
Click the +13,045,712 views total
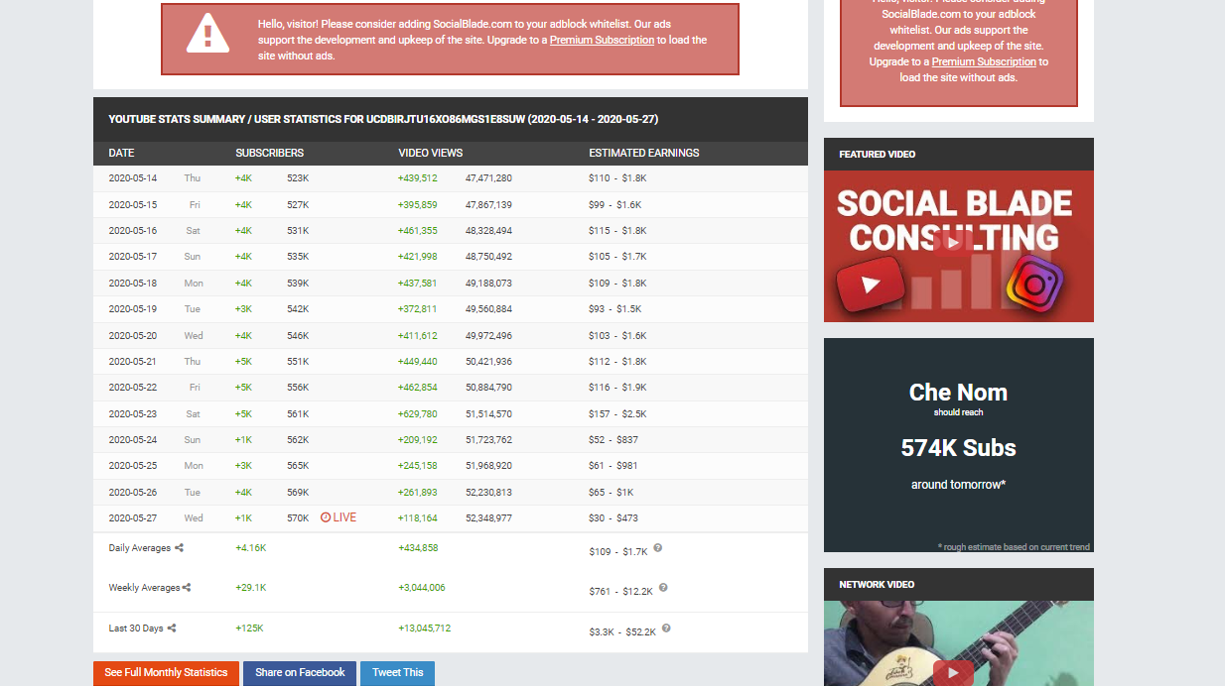pyautogui.click(x=425, y=629)
